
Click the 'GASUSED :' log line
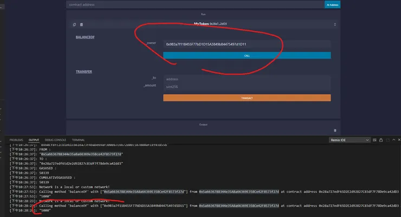click(x=48, y=168)
